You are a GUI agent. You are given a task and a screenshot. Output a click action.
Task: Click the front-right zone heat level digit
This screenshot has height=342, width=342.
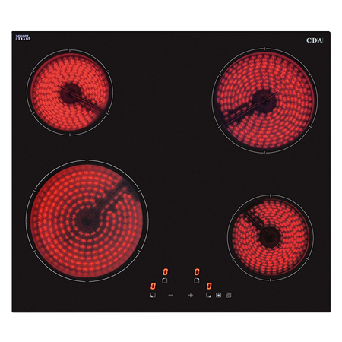click(x=209, y=287)
